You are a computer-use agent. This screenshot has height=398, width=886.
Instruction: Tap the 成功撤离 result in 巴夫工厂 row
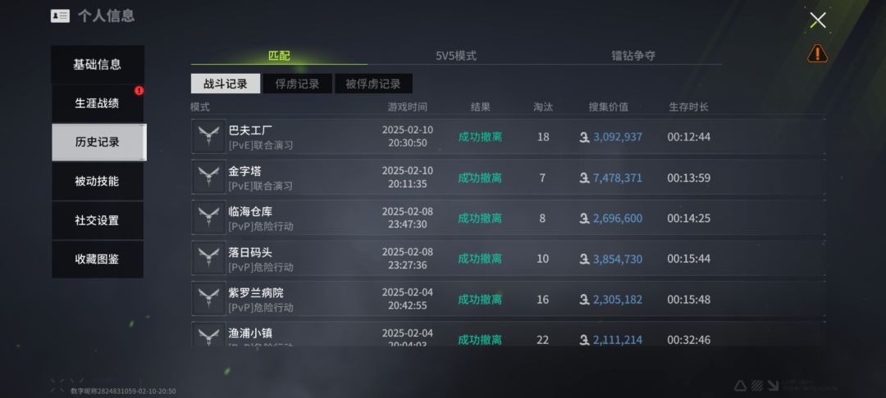pos(480,137)
